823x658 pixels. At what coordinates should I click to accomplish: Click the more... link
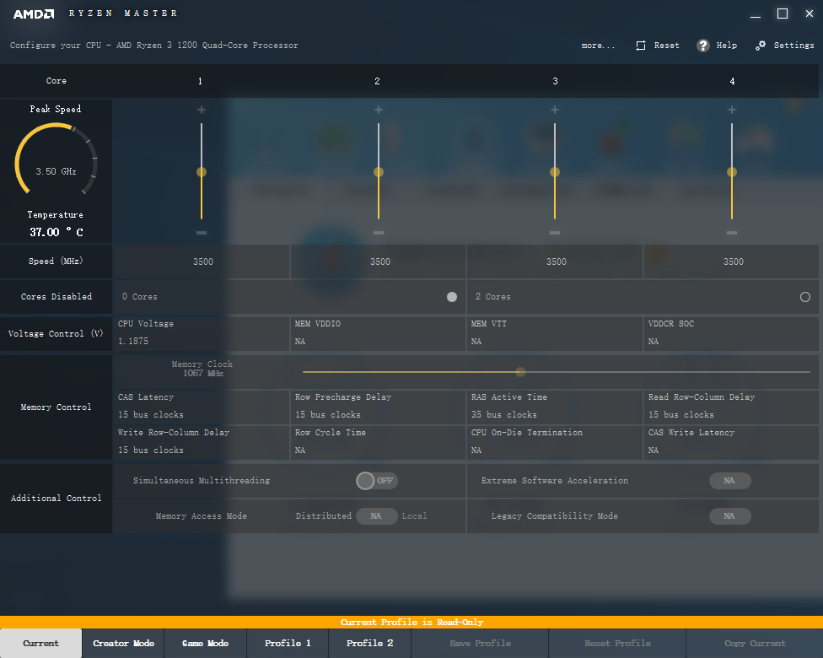click(x=598, y=46)
